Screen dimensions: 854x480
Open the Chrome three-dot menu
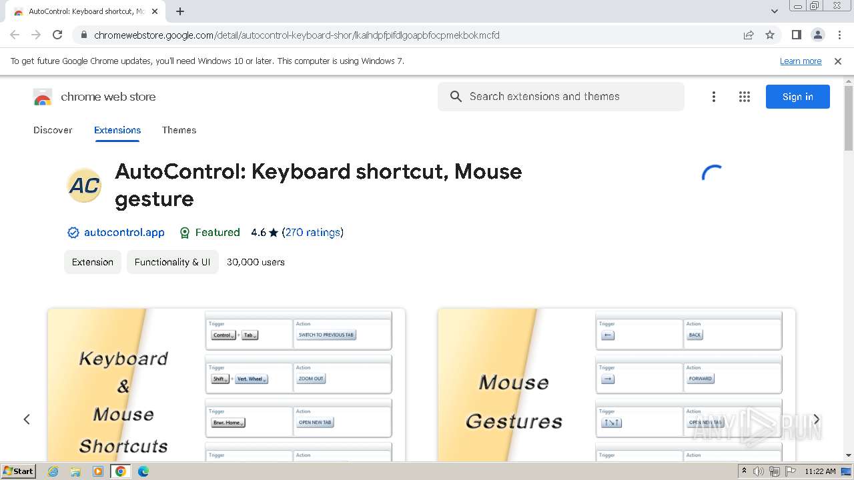(x=839, y=35)
